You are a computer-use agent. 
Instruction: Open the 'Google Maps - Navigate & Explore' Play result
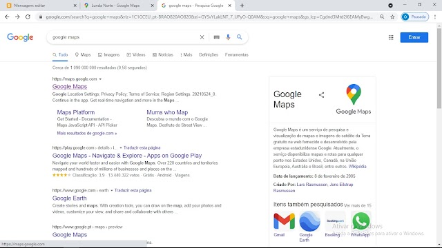(127, 156)
